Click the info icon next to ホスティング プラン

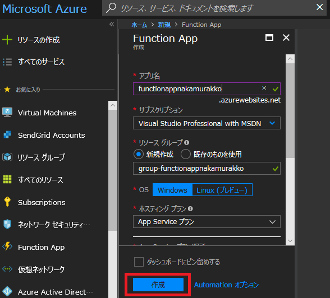(x=190, y=208)
